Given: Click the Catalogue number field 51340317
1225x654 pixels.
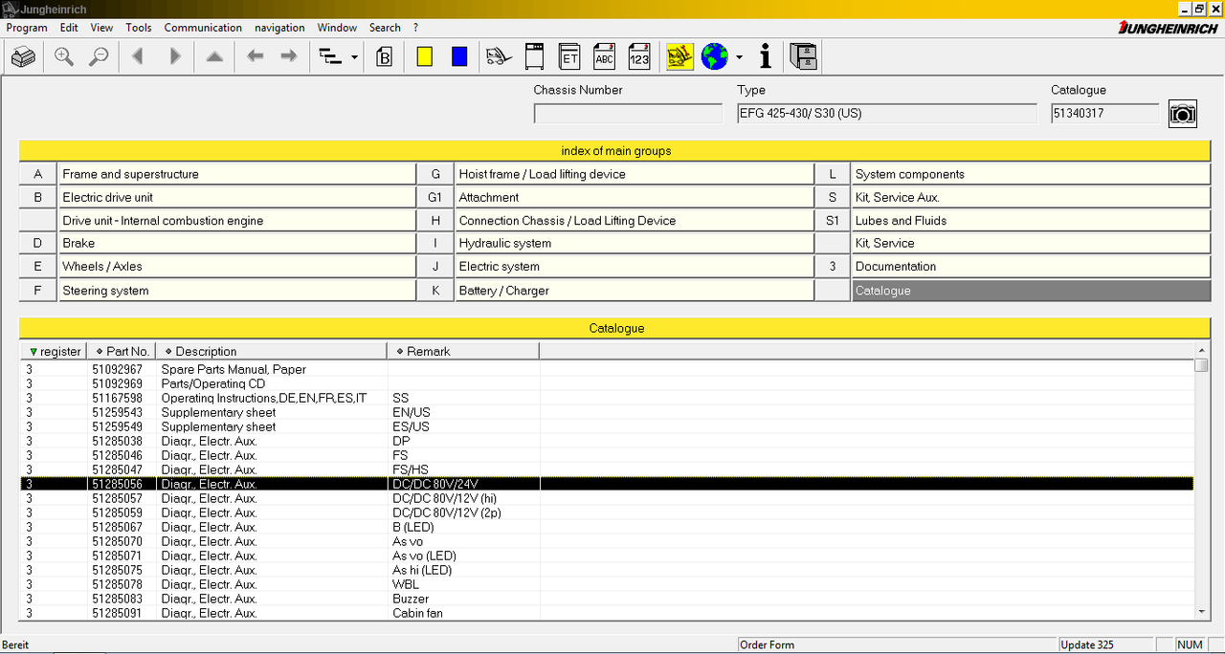Looking at the screenshot, I should (x=1105, y=114).
